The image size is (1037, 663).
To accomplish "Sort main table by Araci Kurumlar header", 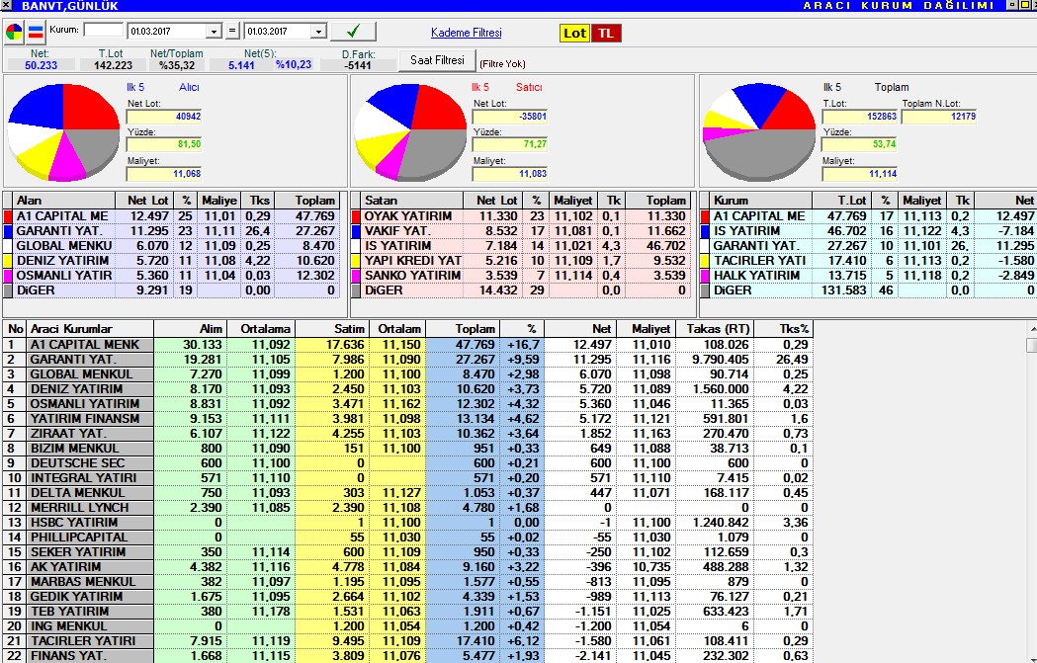I will (x=90, y=328).
